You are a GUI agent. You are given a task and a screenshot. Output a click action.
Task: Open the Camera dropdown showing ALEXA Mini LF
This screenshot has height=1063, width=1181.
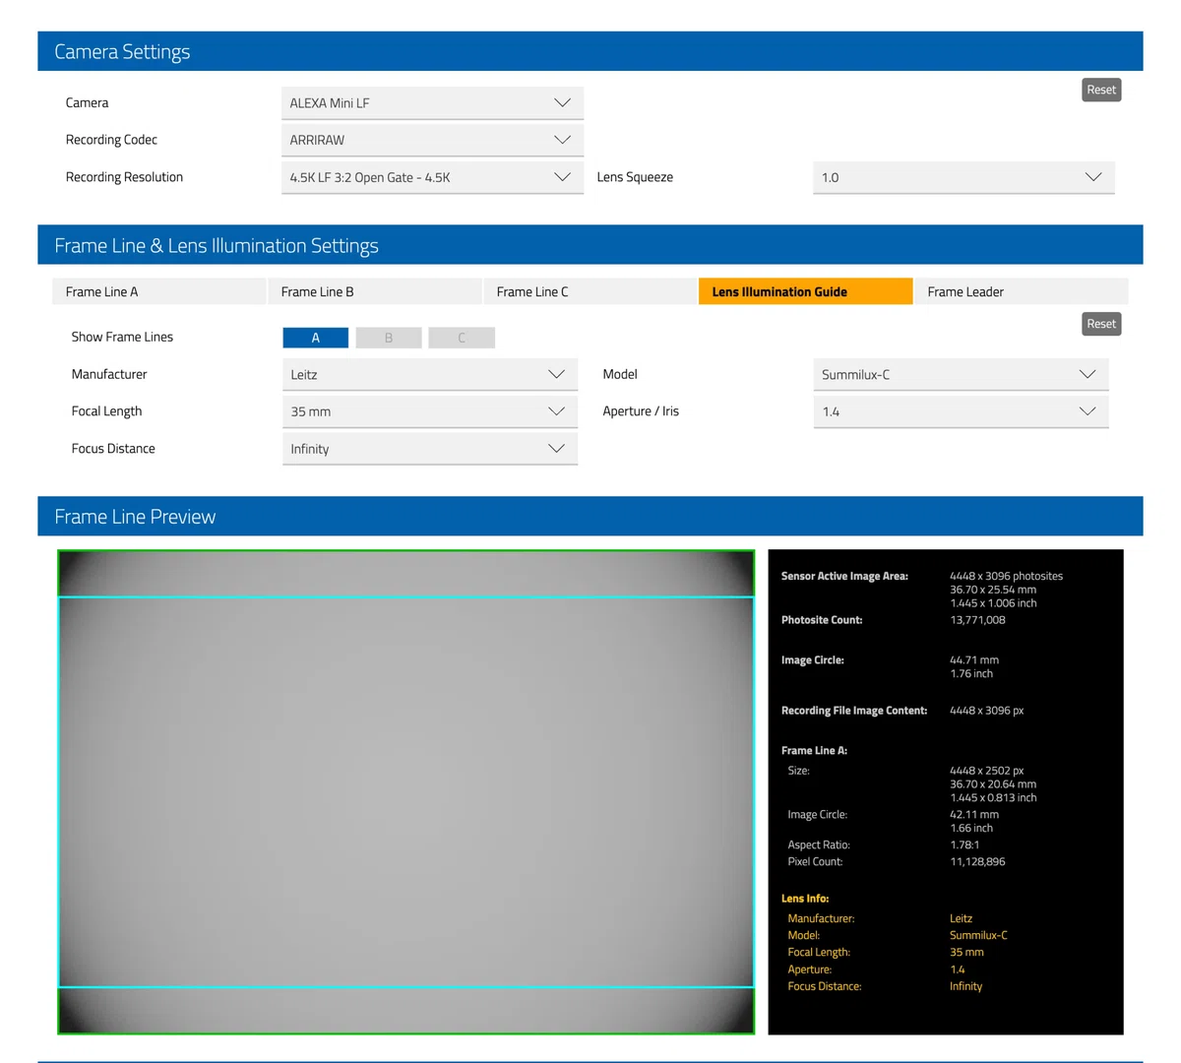[x=432, y=102]
